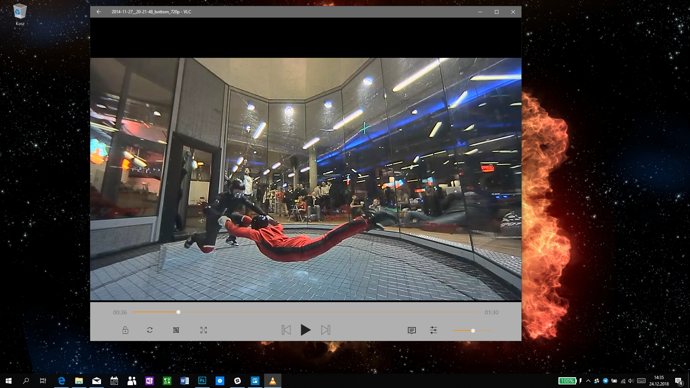Screen dimensions: 690x388
Task: Click the Play button
Action: coord(305,330)
